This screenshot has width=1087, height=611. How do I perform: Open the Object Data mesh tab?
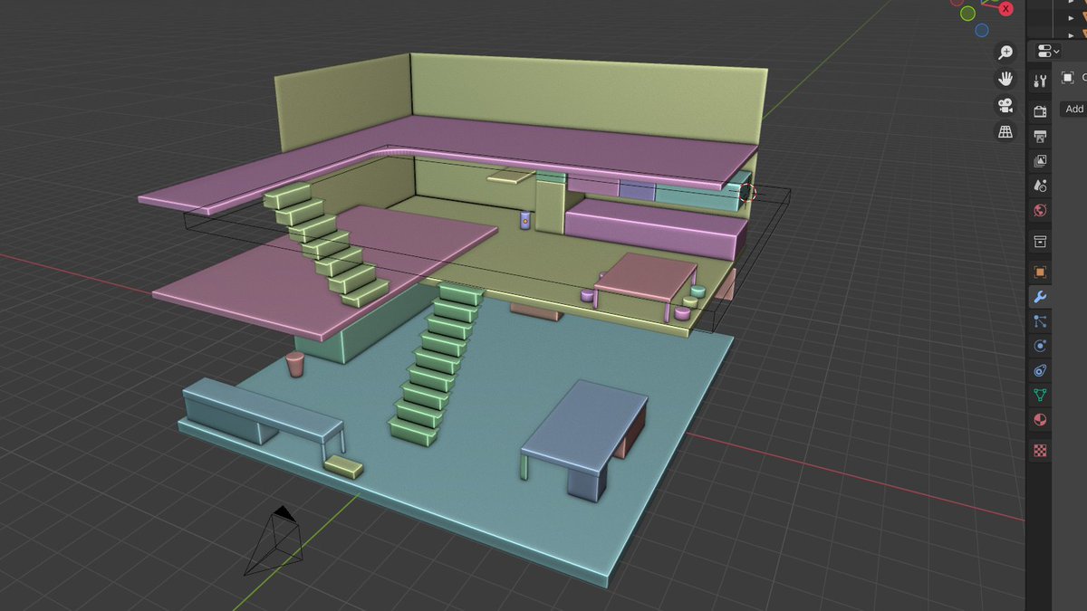click(x=1040, y=396)
